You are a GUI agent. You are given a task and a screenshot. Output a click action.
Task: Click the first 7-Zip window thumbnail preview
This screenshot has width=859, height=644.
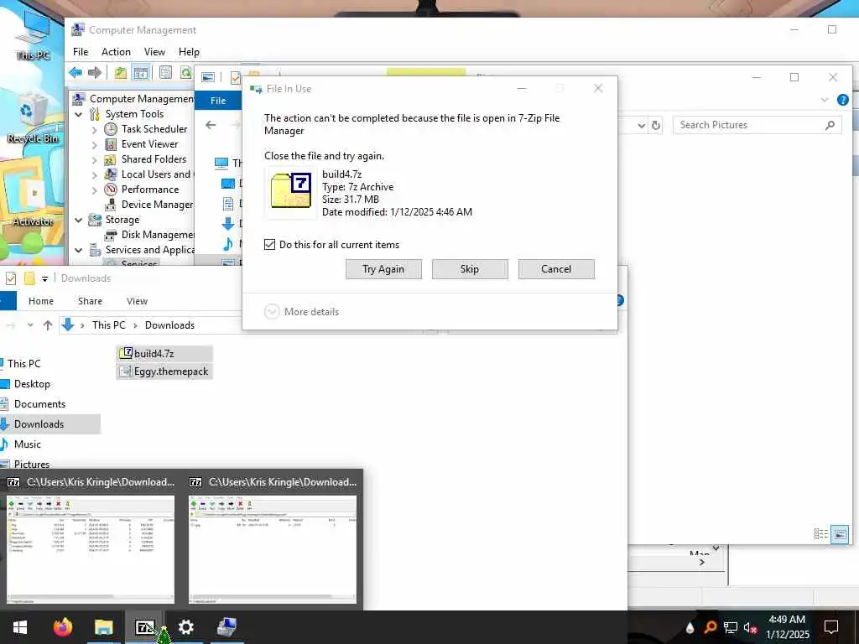pos(91,549)
